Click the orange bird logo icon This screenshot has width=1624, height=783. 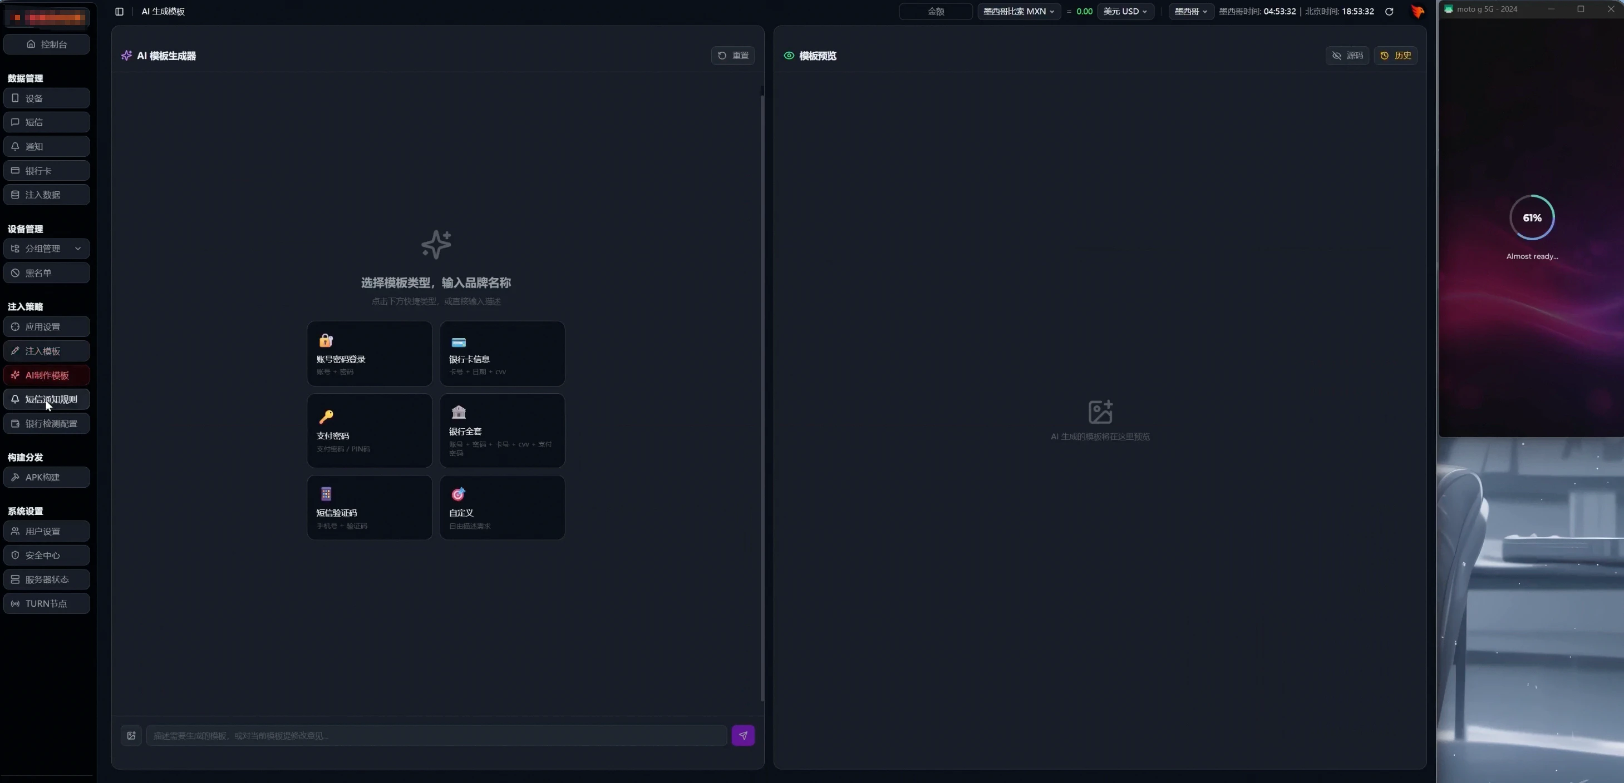[x=1417, y=11]
